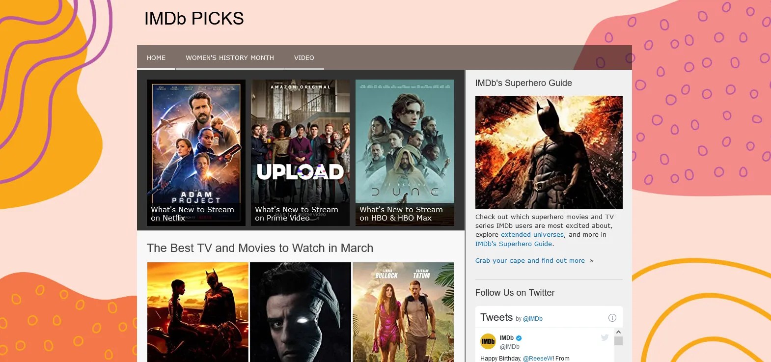771x362 pixels.
Task: Open the Bullock Tatum movie poster
Action: [x=403, y=312]
